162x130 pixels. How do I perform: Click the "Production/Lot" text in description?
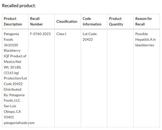pos(15,78)
